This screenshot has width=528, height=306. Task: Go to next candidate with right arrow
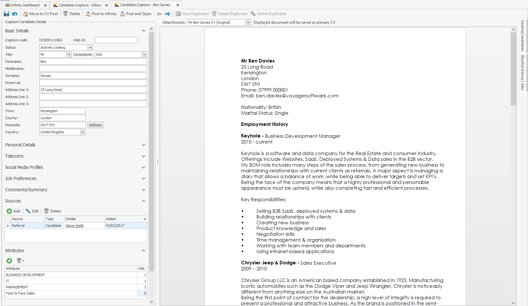point(168,14)
